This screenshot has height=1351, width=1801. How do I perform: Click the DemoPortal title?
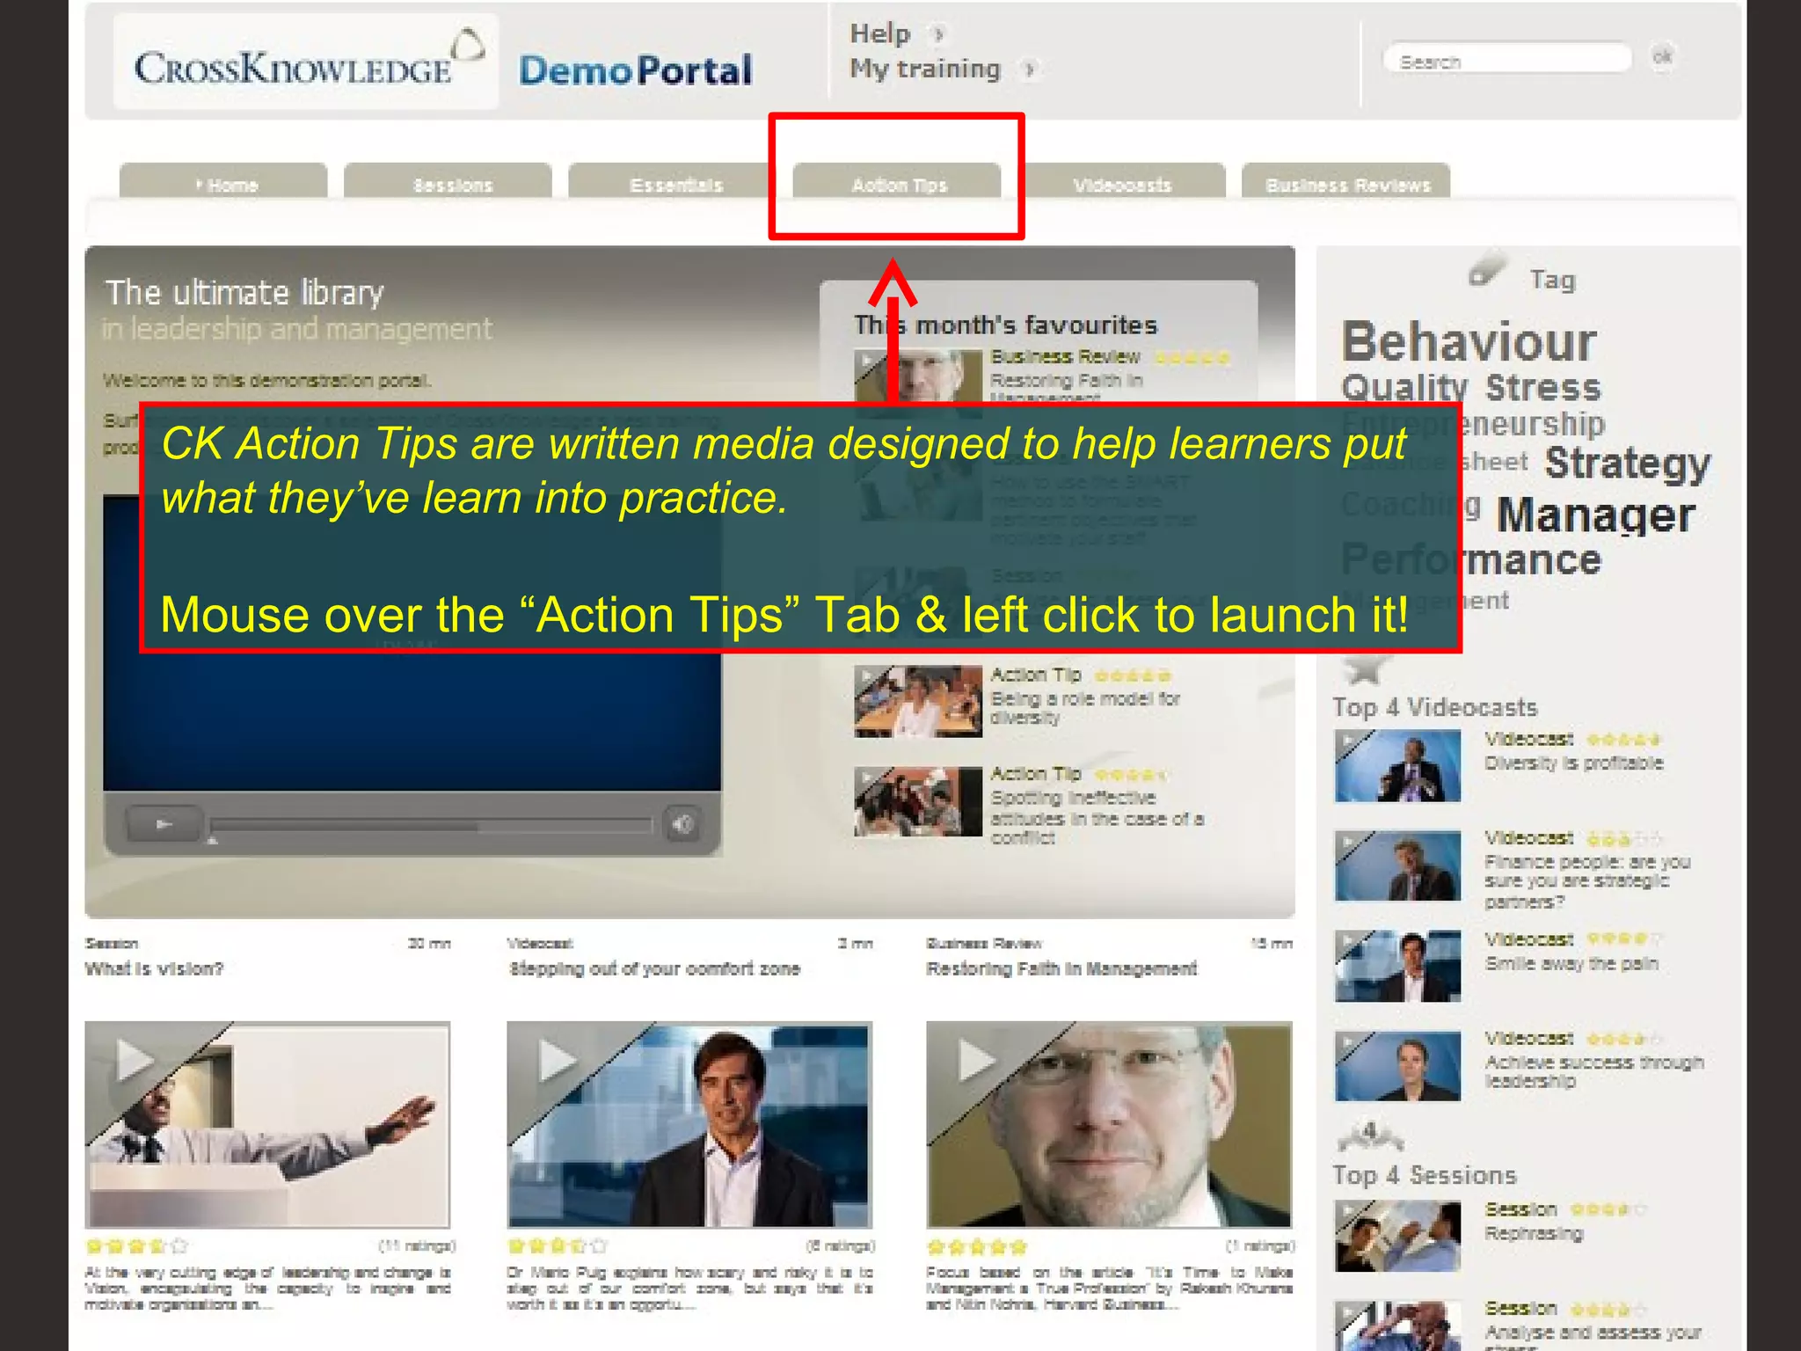(635, 70)
